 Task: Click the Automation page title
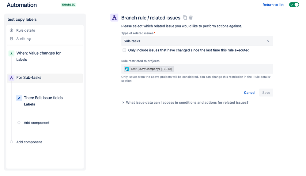pos(22,5)
